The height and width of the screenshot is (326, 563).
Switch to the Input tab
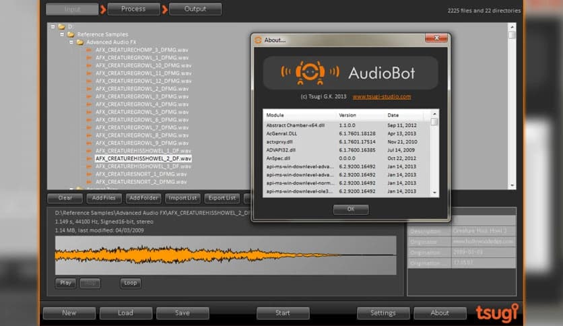pos(72,9)
